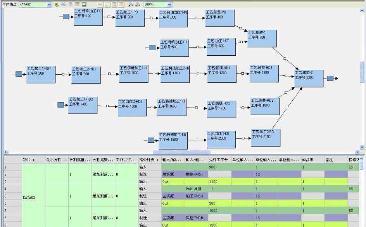Click connector square between 工序号:800 and 900
This screenshot has height=227, width=366.
(x=63, y=74)
